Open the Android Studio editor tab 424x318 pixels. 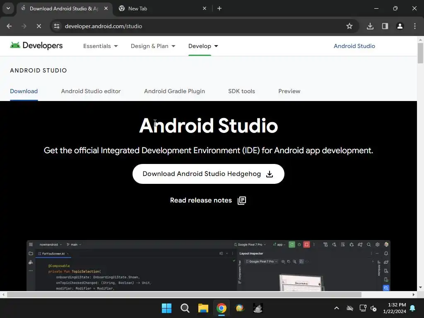(91, 91)
